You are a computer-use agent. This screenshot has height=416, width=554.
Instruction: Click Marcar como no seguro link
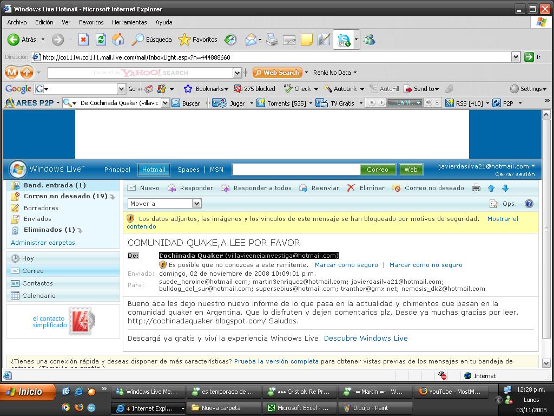tap(426, 264)
